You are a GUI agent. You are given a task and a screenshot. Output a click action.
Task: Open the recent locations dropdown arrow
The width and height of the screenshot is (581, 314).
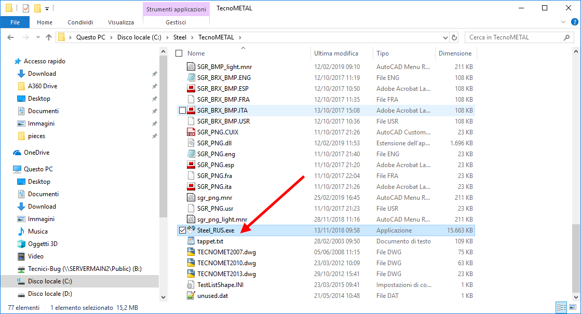tap(38, 37)
